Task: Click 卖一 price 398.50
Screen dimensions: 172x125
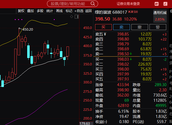Action: pos(123,54)
